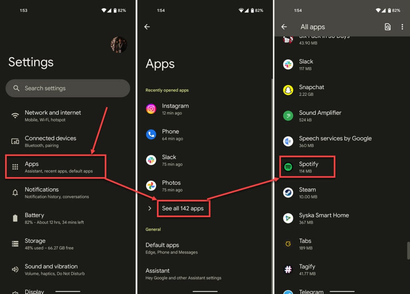Click the All apps list scrollbar
Screen dimensions: 410x294
(x=408, y=251)
